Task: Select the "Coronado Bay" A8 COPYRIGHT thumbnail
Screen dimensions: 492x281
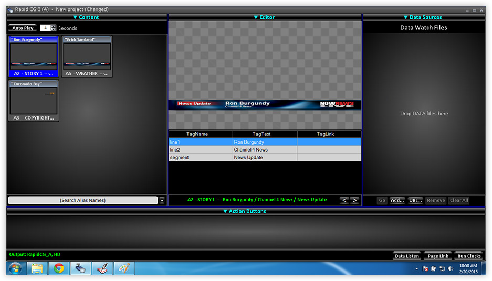Action: 34,101
